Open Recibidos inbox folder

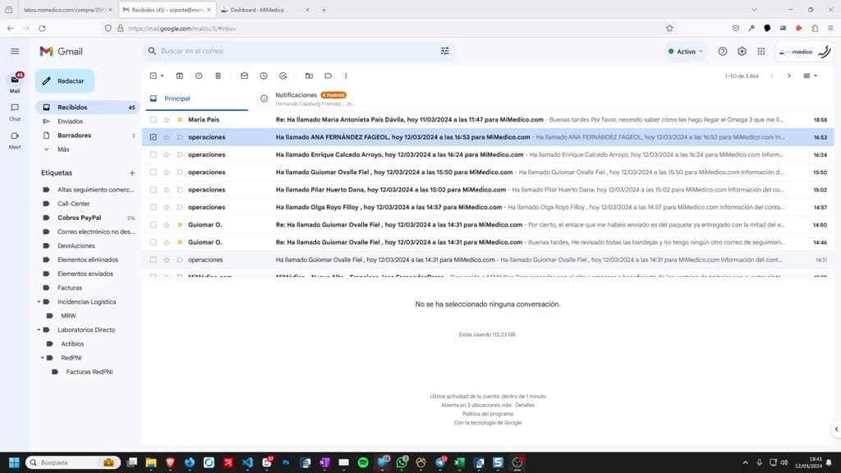87,108
